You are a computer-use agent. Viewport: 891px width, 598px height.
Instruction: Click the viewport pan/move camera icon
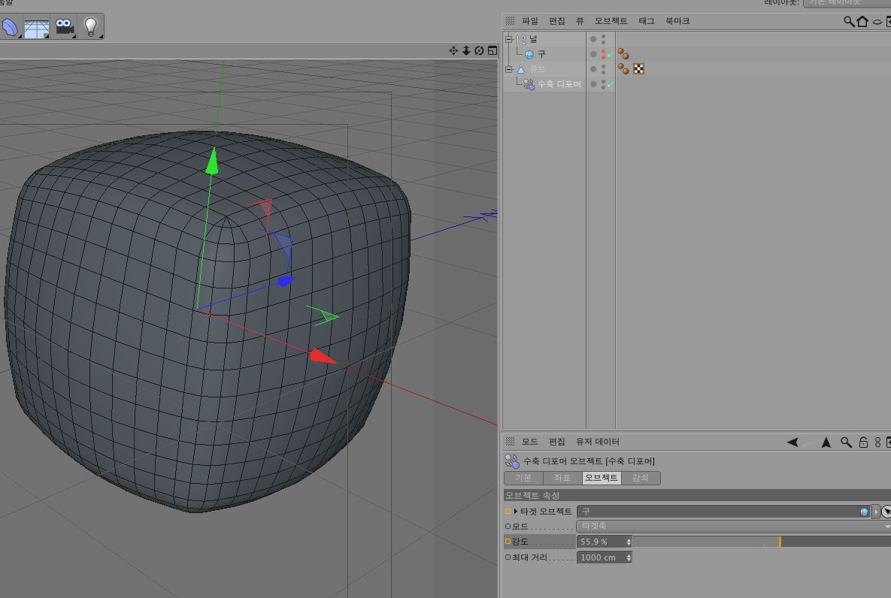[453, 50]
